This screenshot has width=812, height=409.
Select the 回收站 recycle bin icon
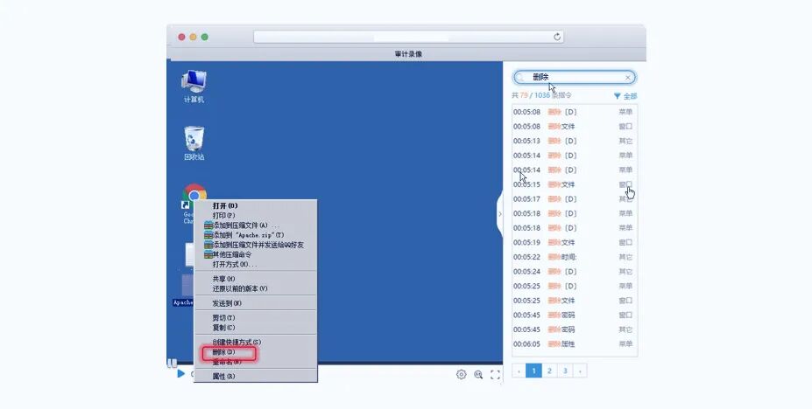pyautogui.click(x=194, y=143)
